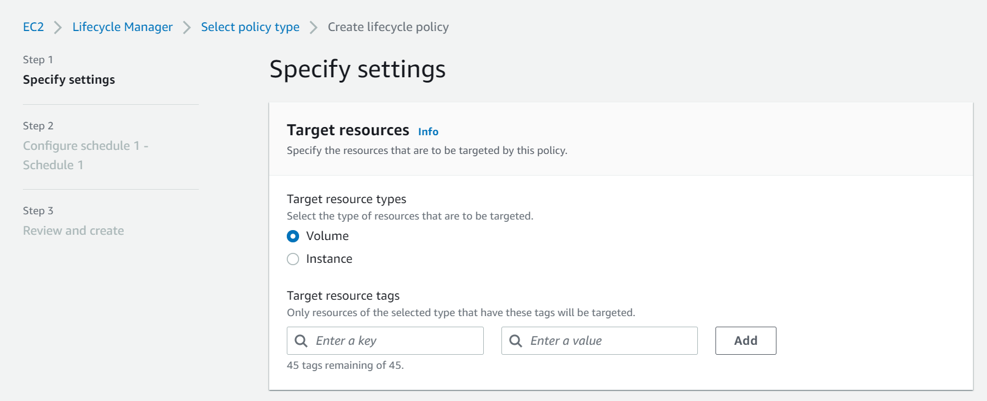The image size is (987, 401).
Task: Click the '45 tags remaining of 45.' text
Action: (345, 365)
